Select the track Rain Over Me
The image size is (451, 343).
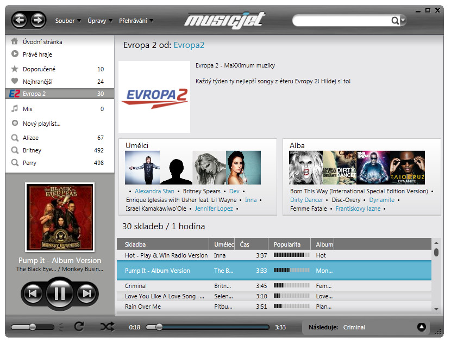click(x=274, y=307)
